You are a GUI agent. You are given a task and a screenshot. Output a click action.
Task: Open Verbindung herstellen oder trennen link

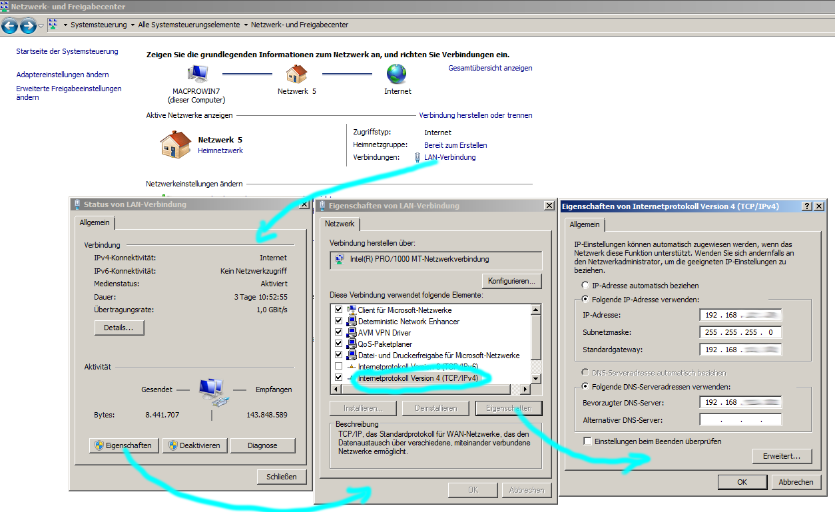[475, 115]
